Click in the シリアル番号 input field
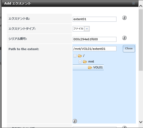Viewport: 143px width, 128px height. (x=94, y=39)
